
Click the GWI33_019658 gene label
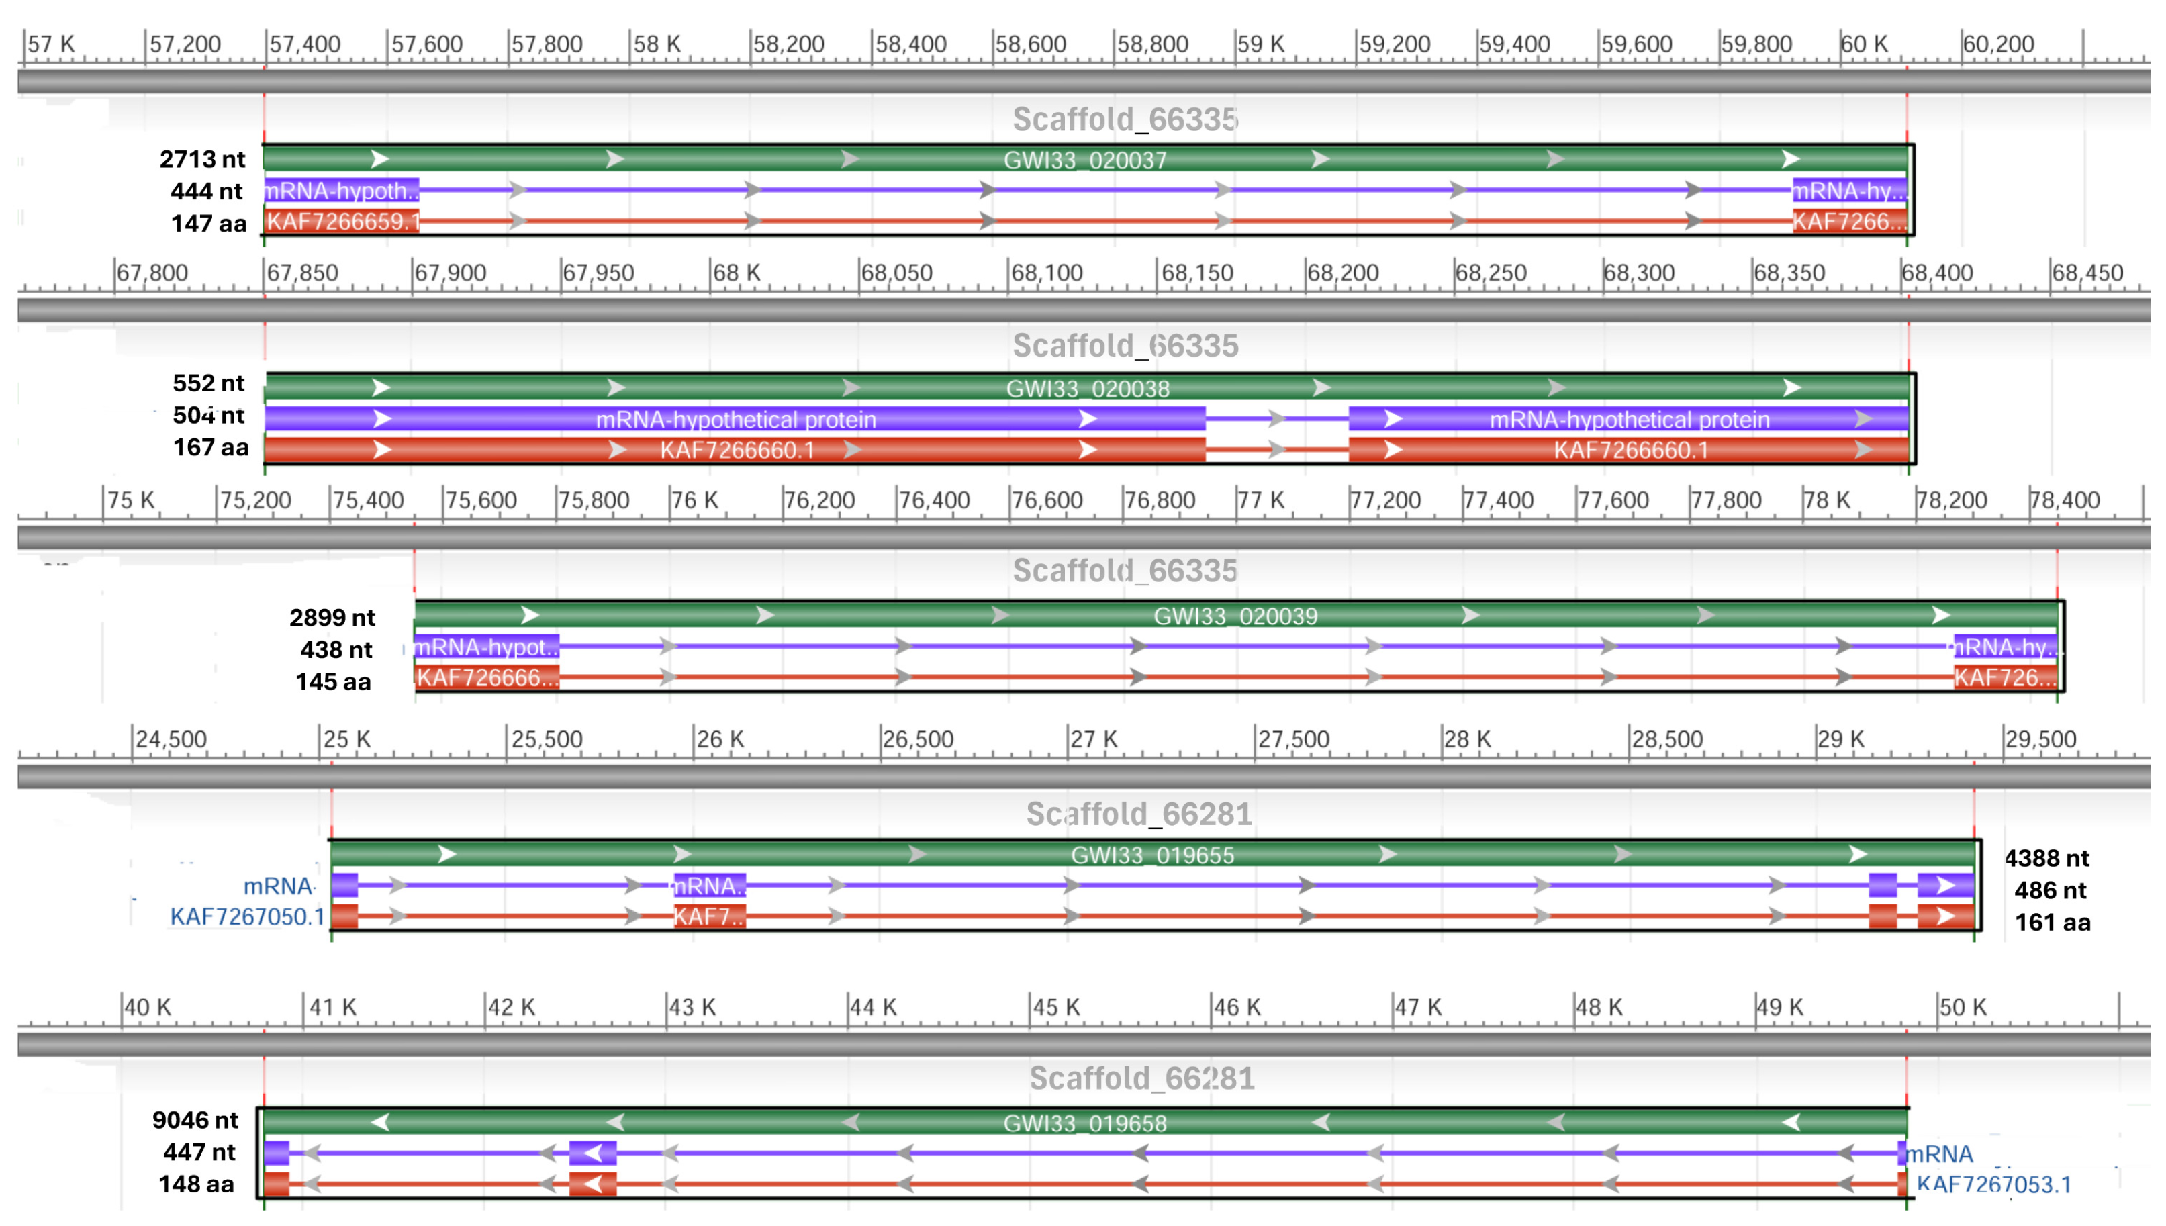1084,1123
